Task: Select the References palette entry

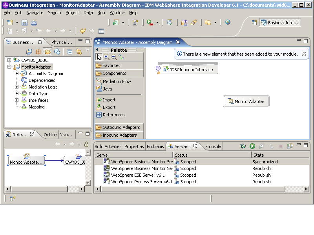Action: click(110, 115)
